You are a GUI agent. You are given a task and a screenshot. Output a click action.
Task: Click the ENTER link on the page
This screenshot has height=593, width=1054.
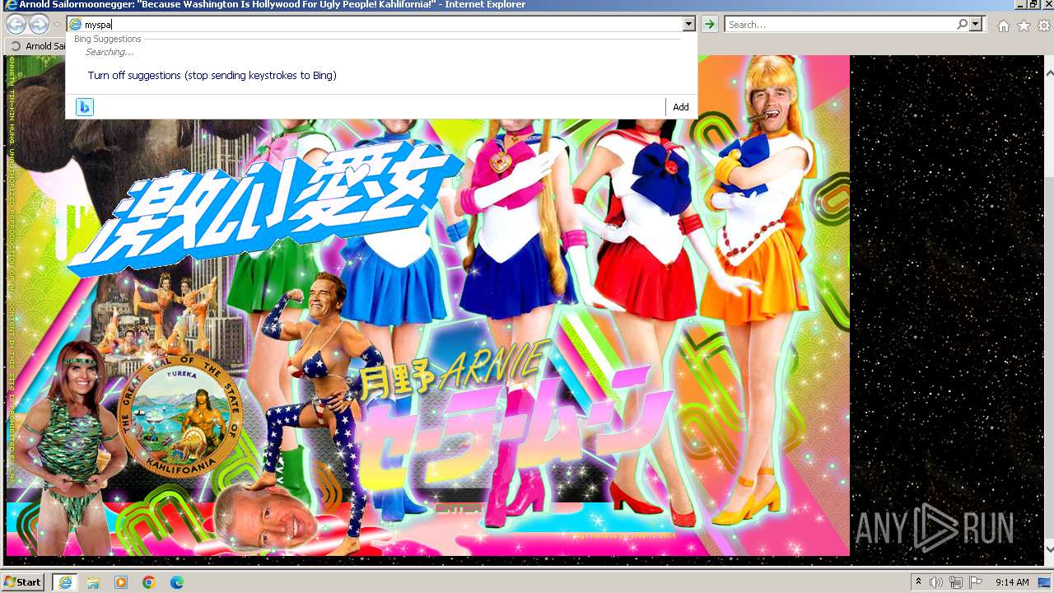click(x=458, y=508)
